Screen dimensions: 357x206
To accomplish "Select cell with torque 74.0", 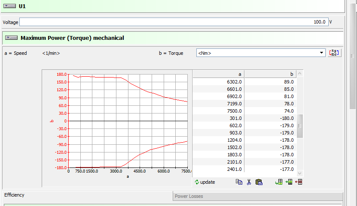I will pos(270,111).
